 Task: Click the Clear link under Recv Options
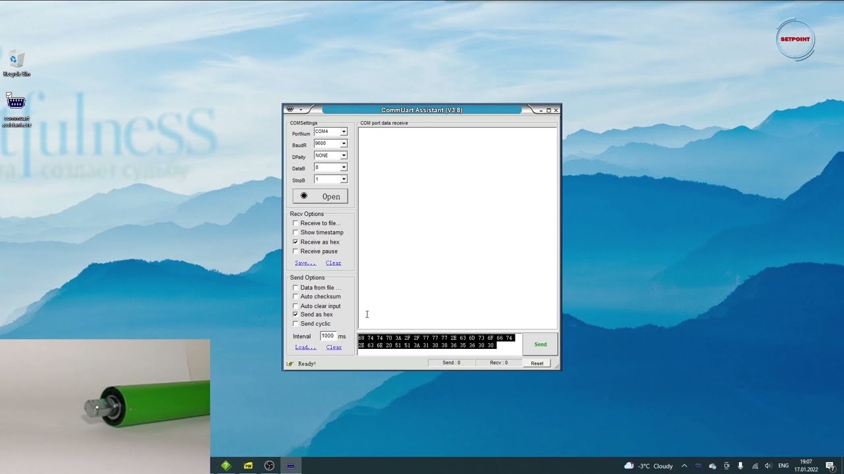tap(334, 263)
